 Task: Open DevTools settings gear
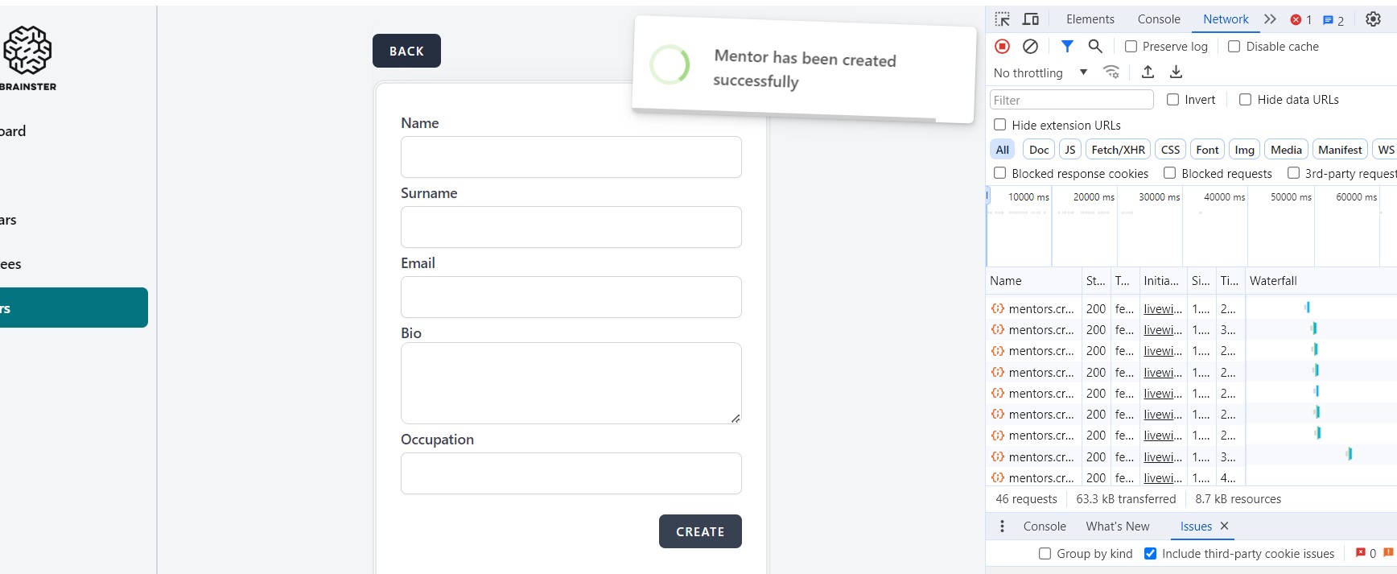(x=1373, y=19)
